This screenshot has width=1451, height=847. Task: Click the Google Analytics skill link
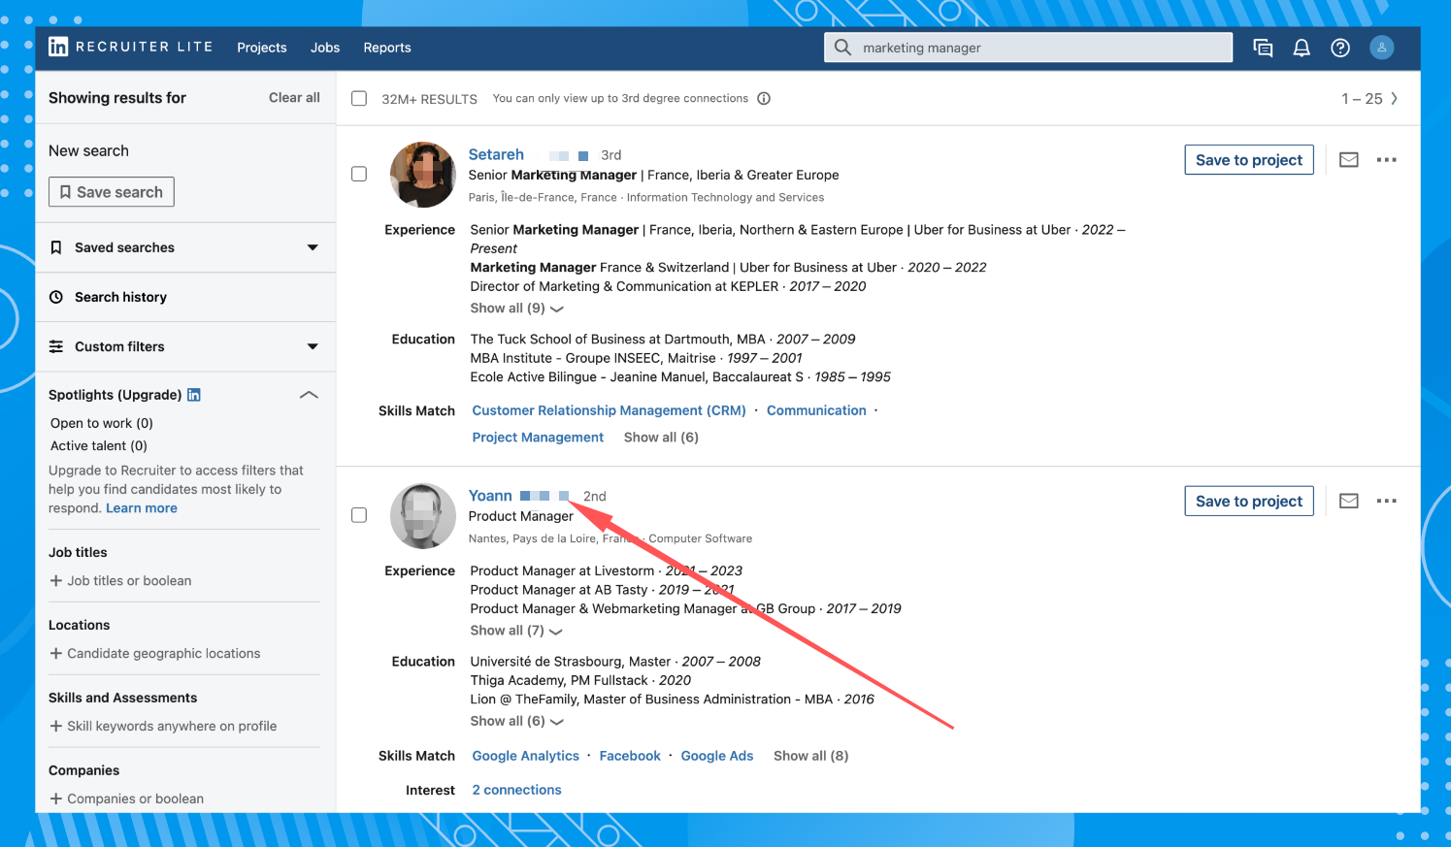click(525, 756)
